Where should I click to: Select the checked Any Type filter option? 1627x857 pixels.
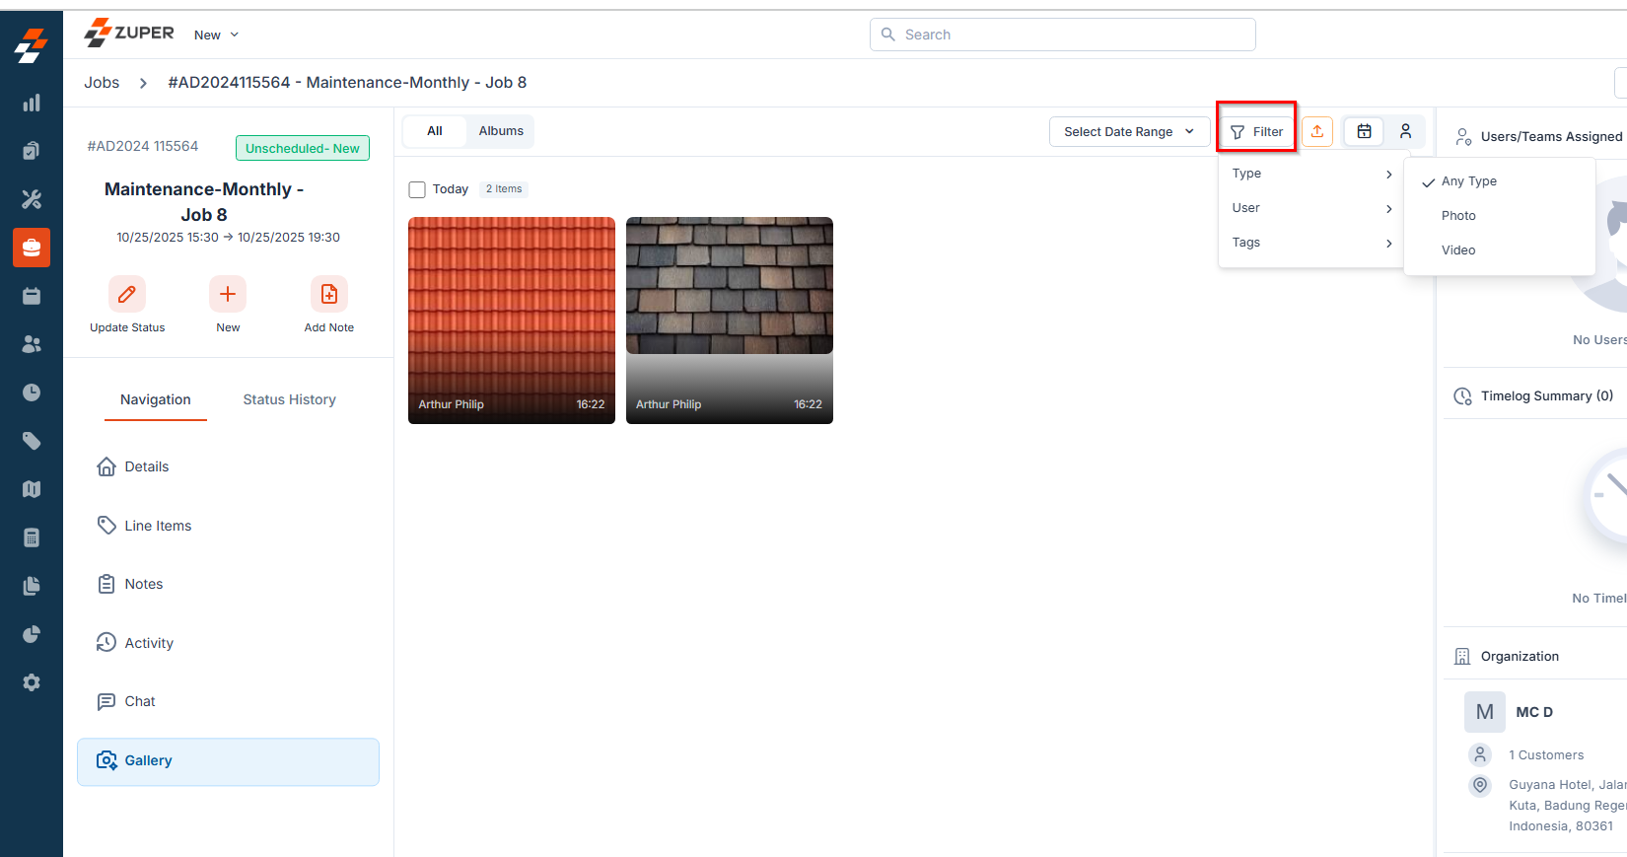(1499, 181)
